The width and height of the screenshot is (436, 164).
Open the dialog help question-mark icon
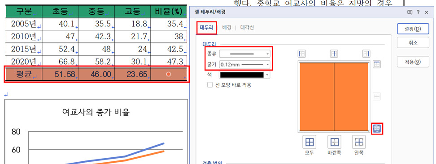418,12
